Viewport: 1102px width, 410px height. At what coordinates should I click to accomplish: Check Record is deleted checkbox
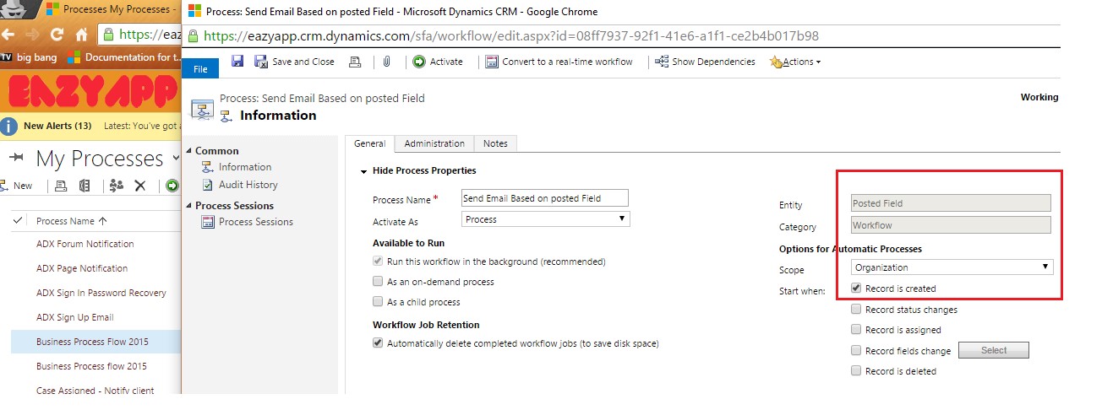coord(857,371)
